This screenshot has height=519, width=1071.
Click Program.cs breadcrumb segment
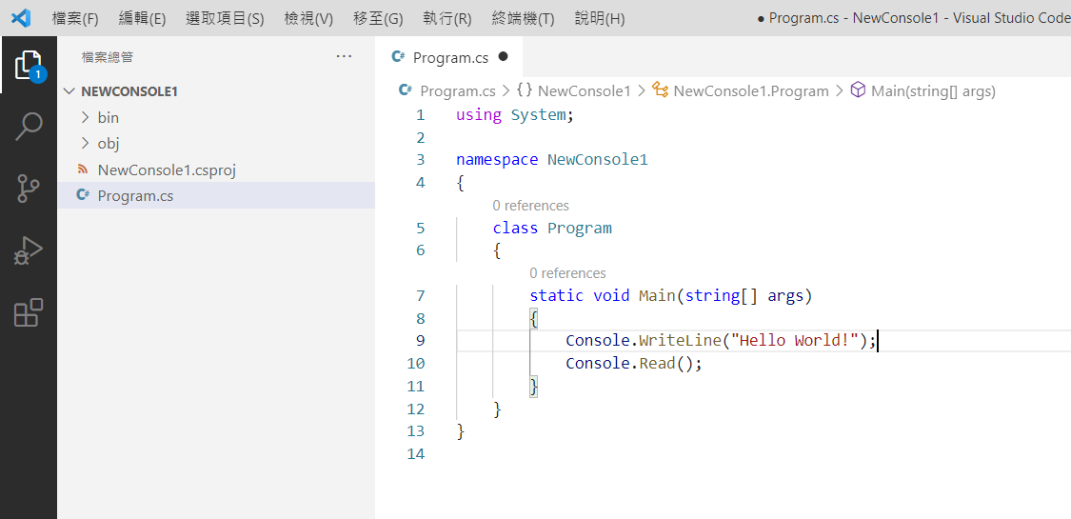(458, 90)
